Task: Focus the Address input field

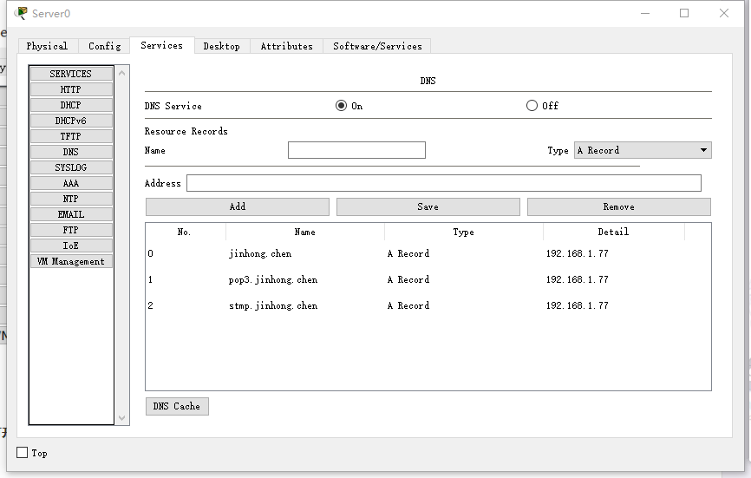Action: 443,183
